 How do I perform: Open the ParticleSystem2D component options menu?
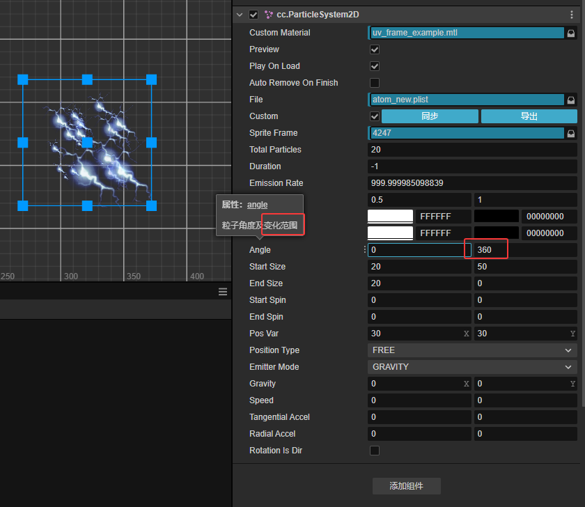click(572, 15)
